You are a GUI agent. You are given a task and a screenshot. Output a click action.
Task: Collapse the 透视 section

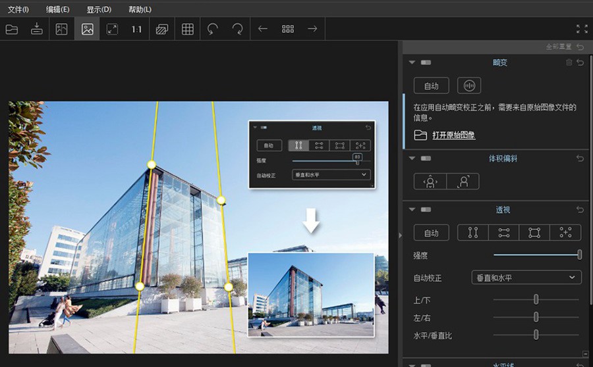[x=412, y=209]
